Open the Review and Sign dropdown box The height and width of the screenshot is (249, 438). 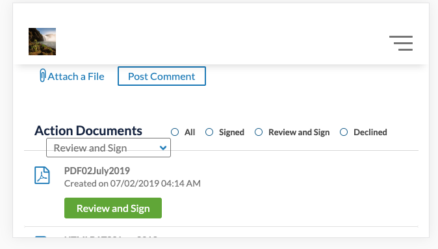click(109, 148)
